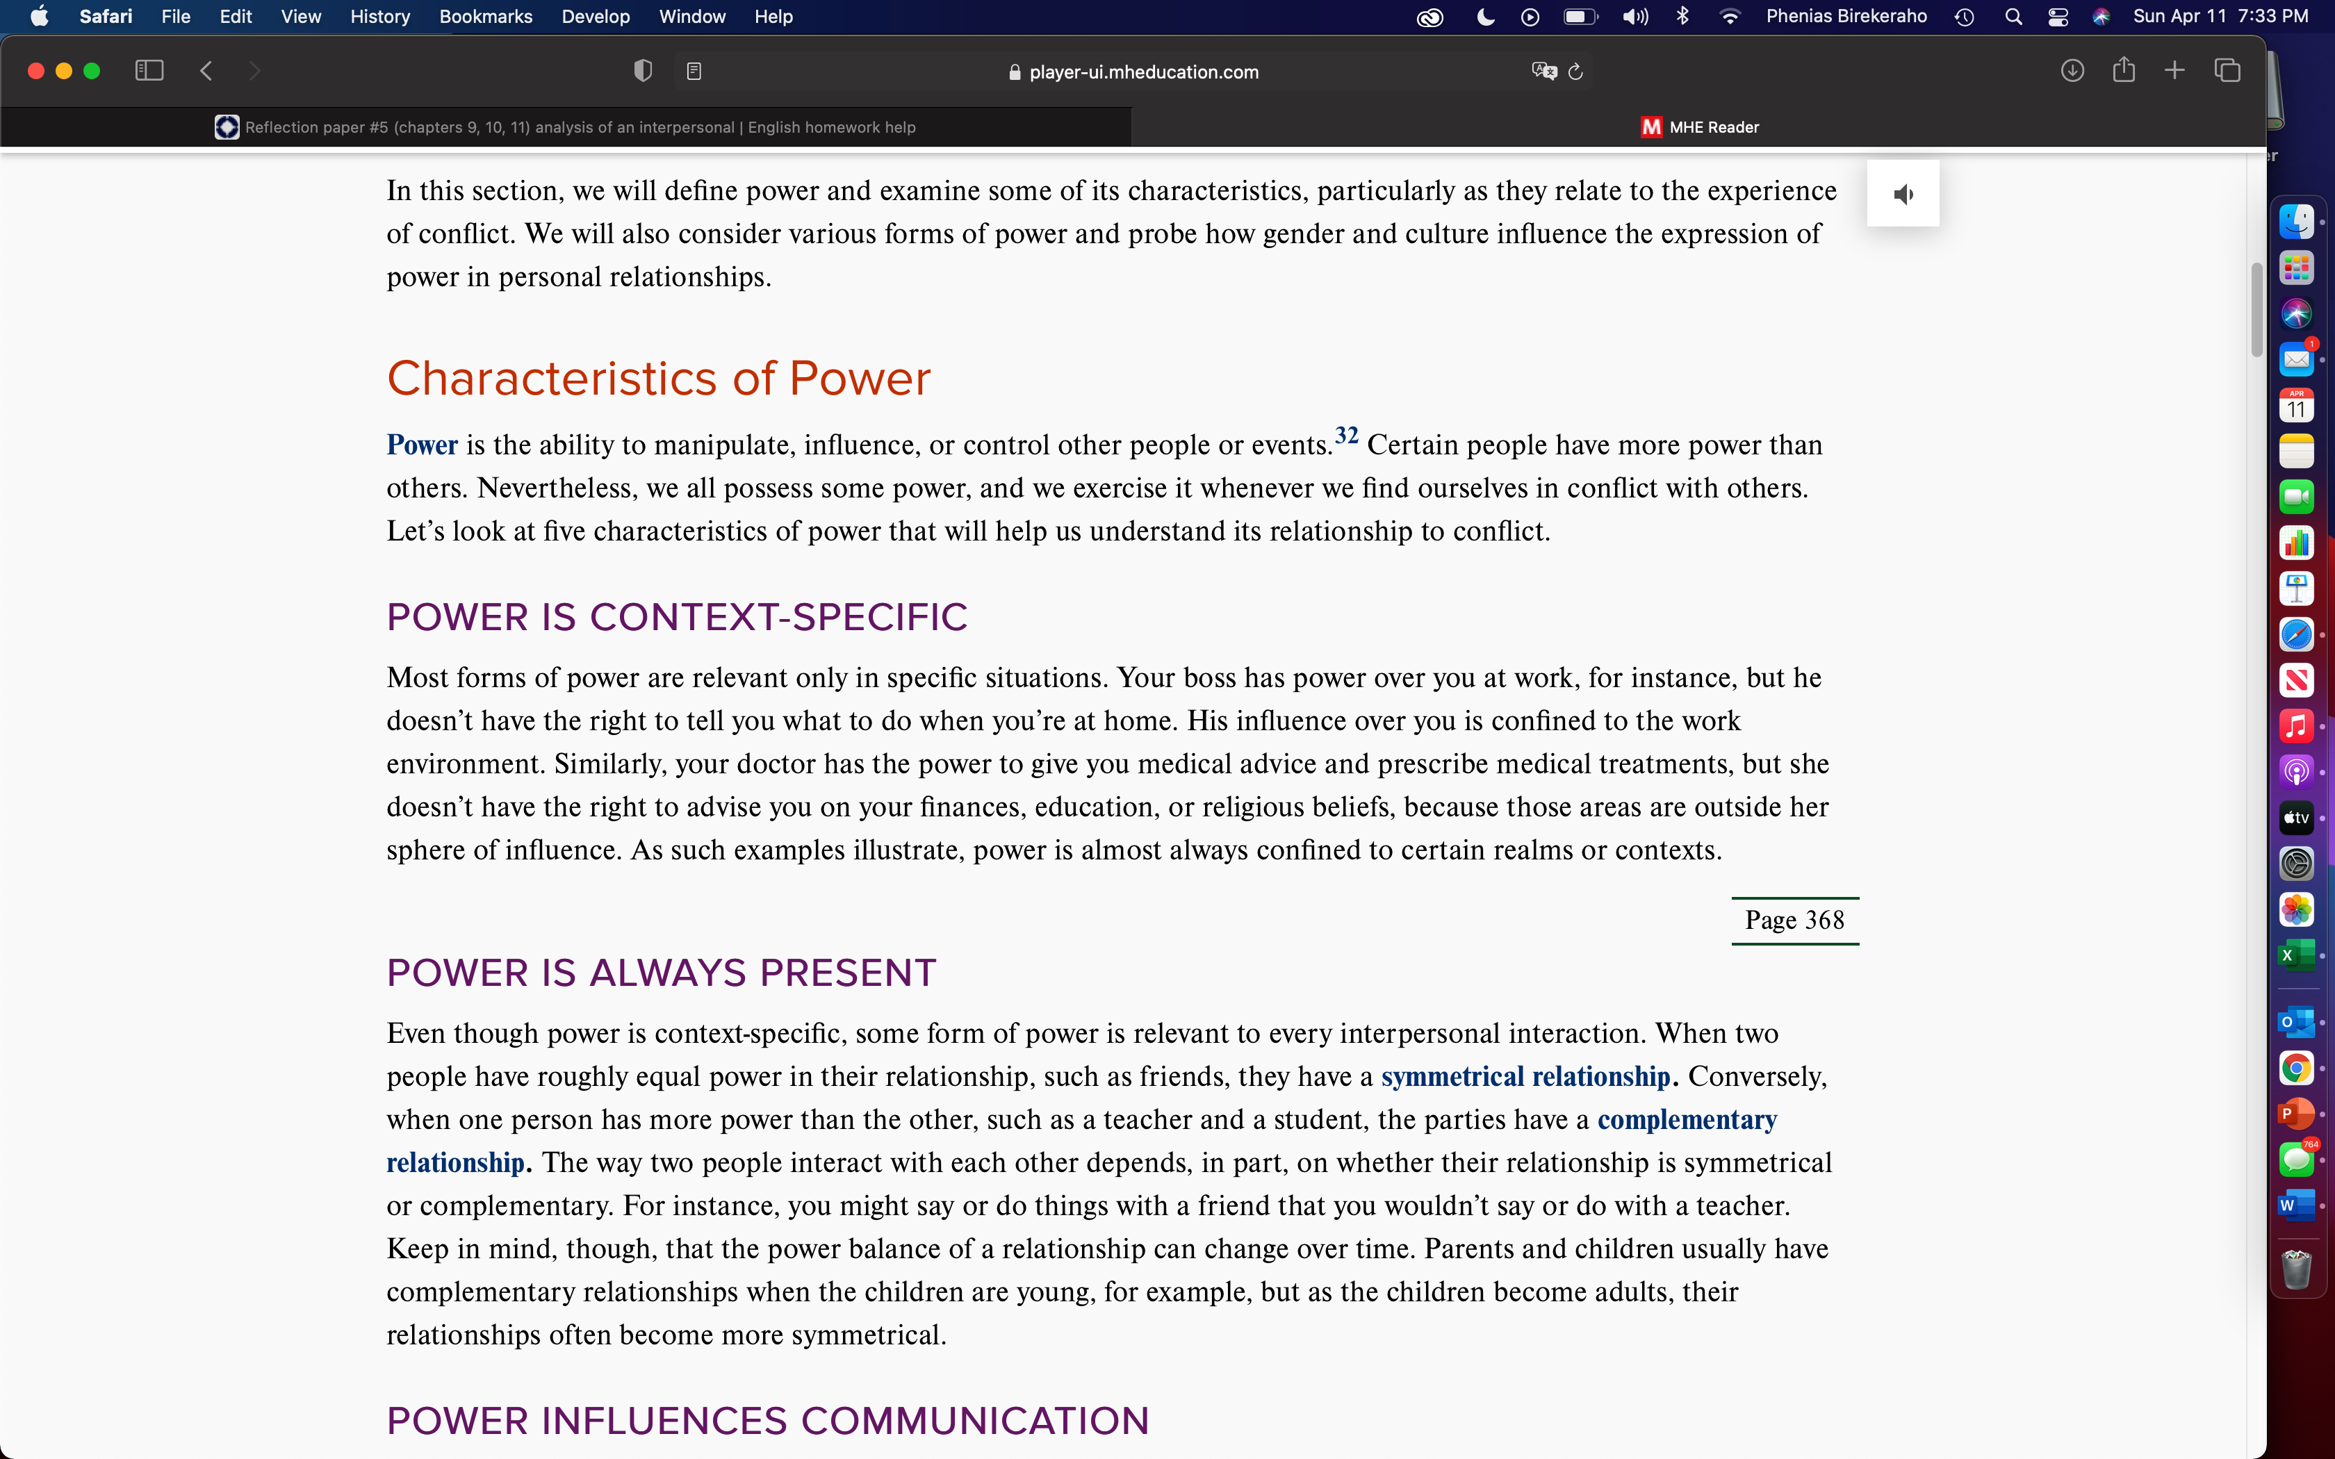Switch to the Reflection paper #5 tab
Viewport: 2335px width, 1459px height.
pos(566,127)
